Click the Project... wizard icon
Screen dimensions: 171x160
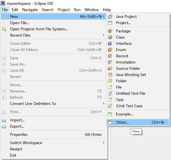(110, 23)
